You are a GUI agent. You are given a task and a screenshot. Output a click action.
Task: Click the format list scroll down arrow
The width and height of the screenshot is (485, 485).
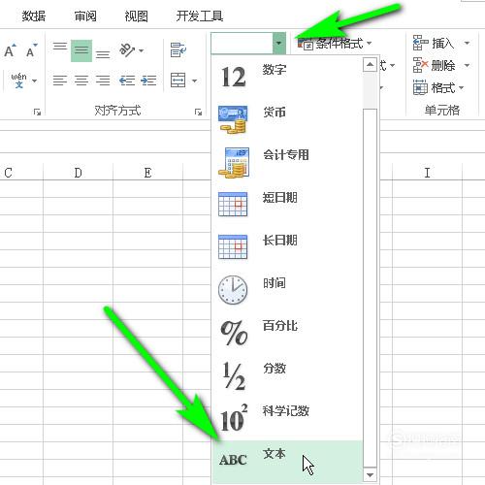[x=370, y=475]
